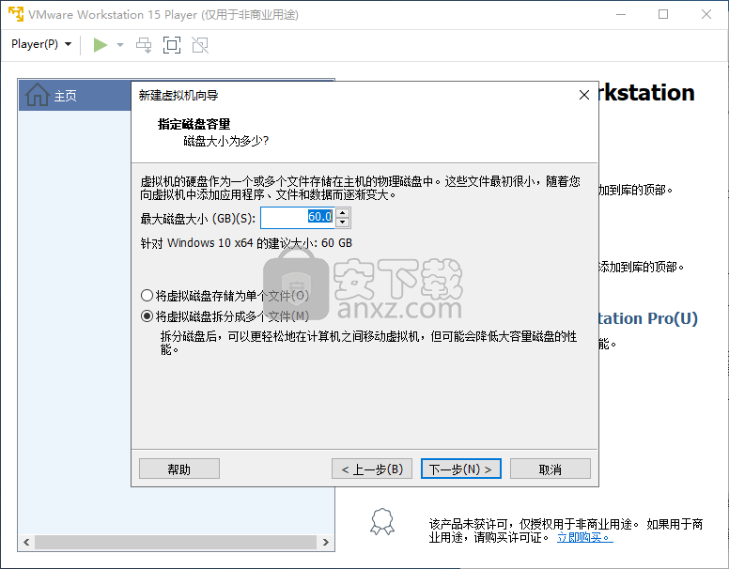Click the 指定磁盘容量 heading
Viewport: 729px width, 569px height.
point(194,124)
